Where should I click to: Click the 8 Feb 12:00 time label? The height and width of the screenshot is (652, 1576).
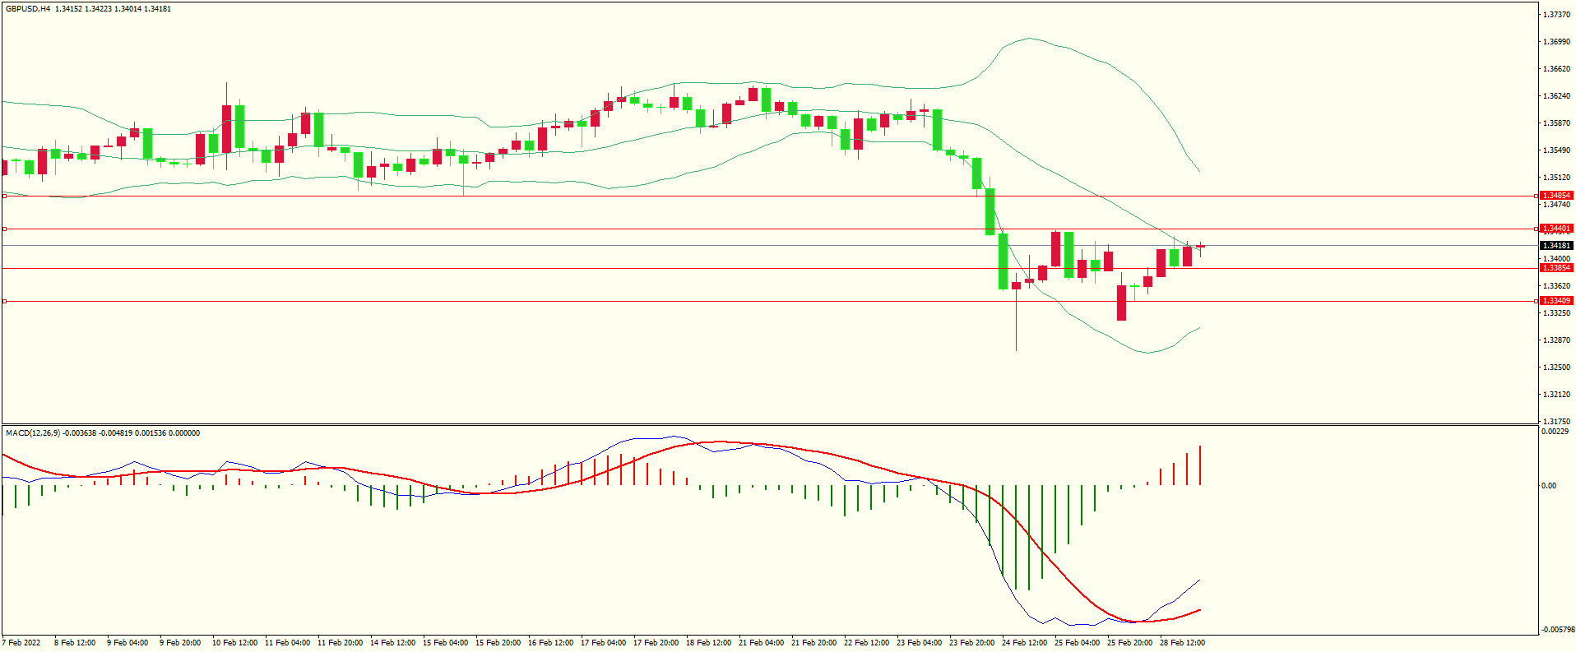pyautogui.click(x=75, y=643)
